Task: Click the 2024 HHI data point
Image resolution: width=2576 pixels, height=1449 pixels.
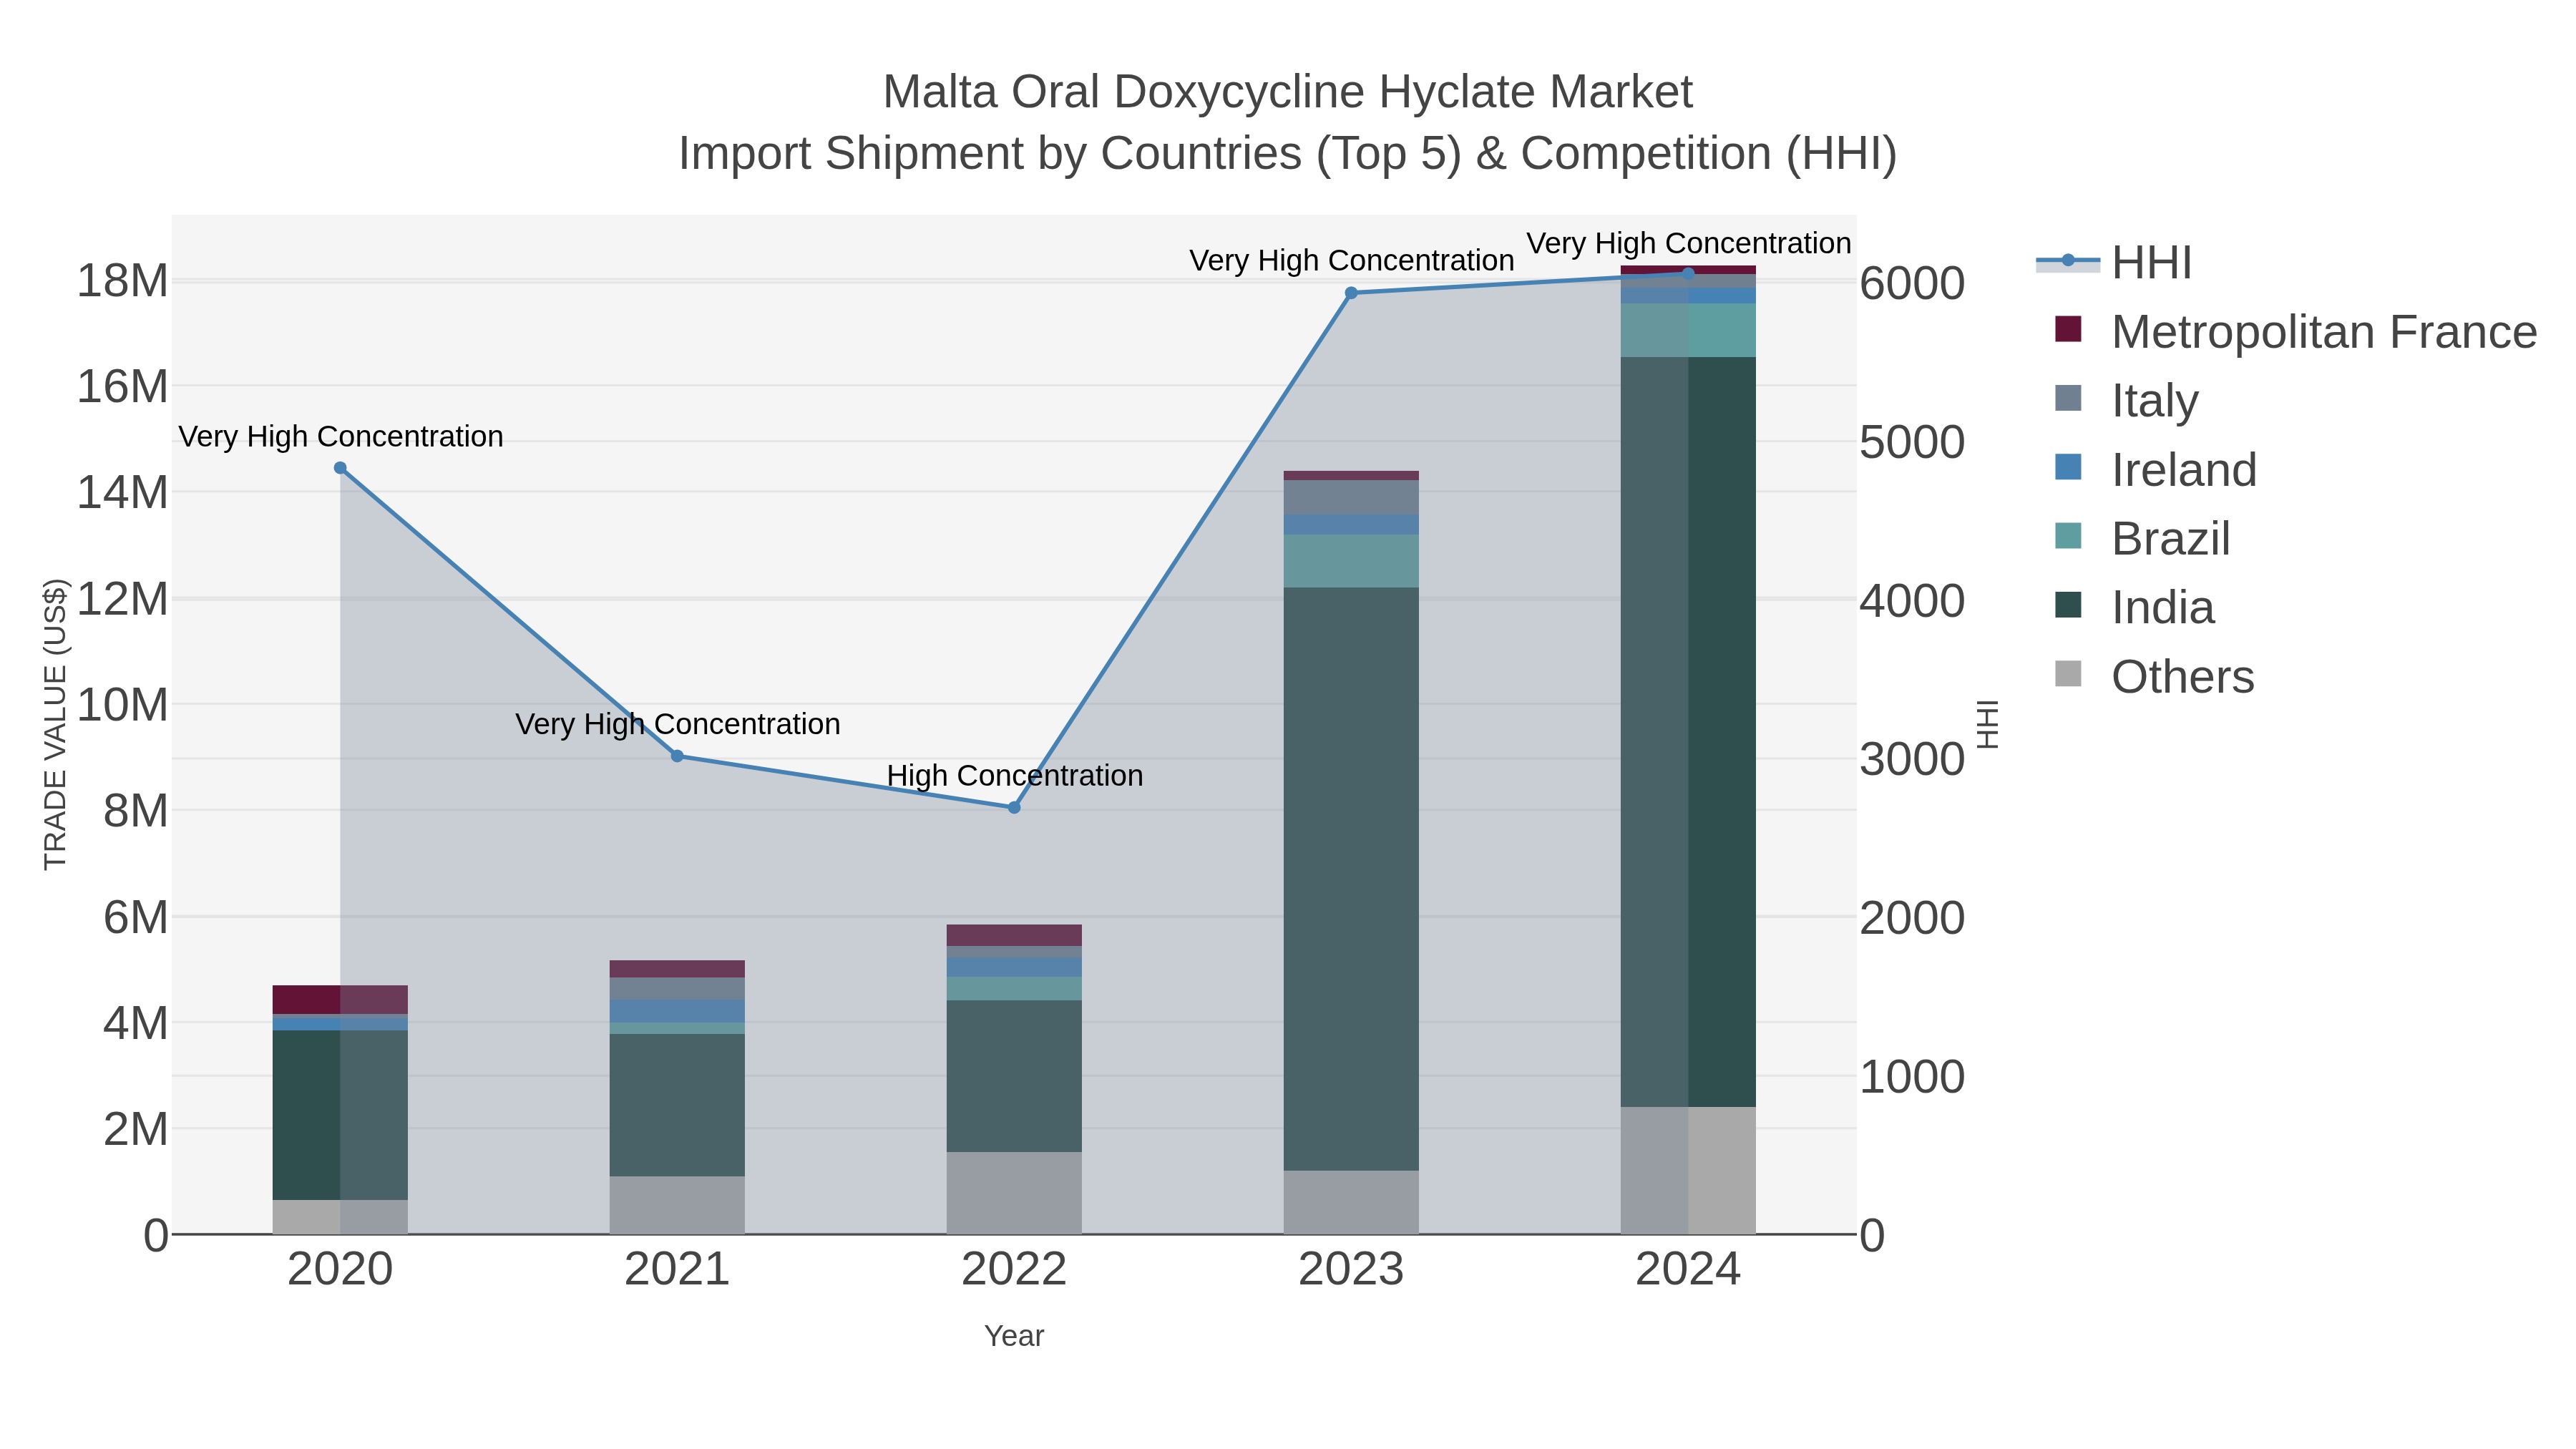Action: click(1688, 273)
